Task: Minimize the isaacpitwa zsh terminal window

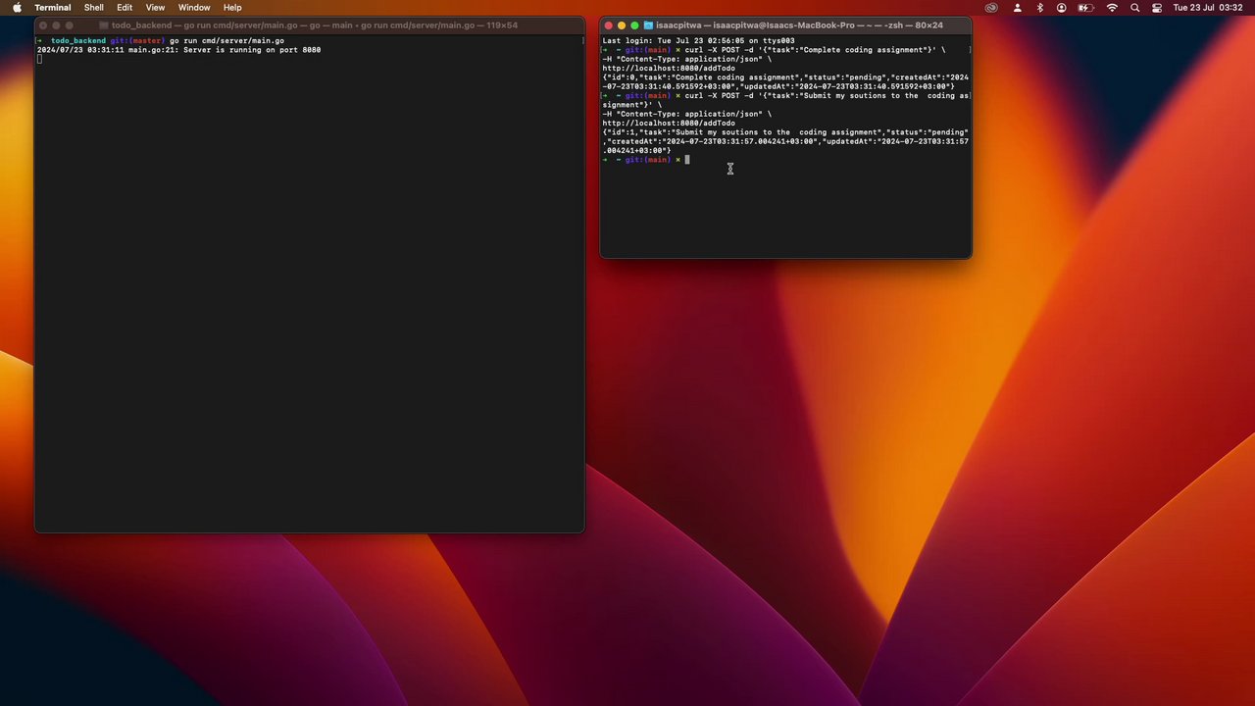Action: 622,25
